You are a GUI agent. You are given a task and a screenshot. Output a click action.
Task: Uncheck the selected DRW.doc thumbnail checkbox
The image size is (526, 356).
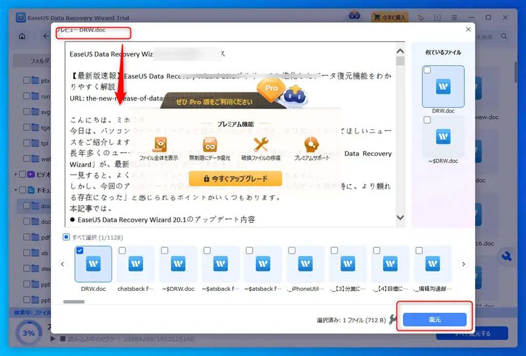coord(80,250)
